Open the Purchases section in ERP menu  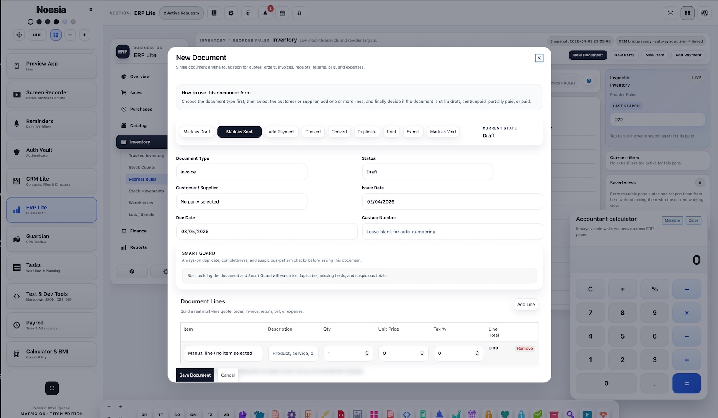(142, 109)
